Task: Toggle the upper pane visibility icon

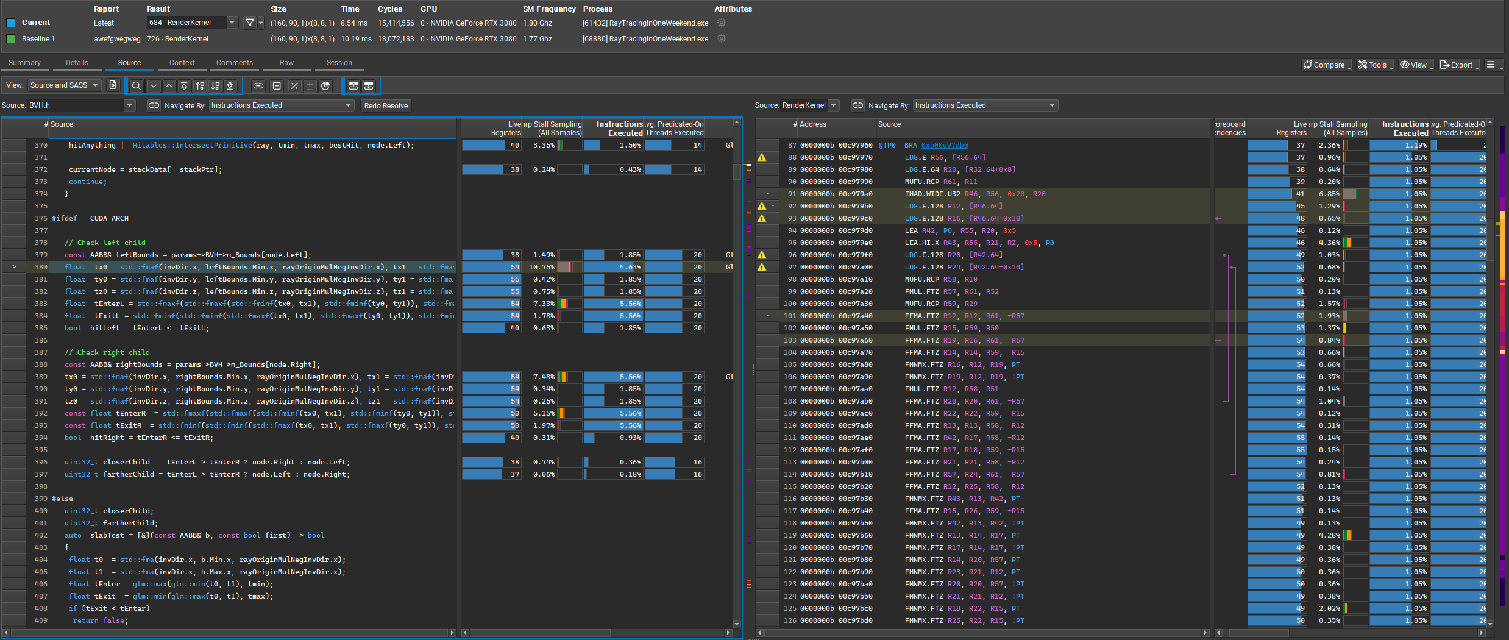Action: (353, 86)
